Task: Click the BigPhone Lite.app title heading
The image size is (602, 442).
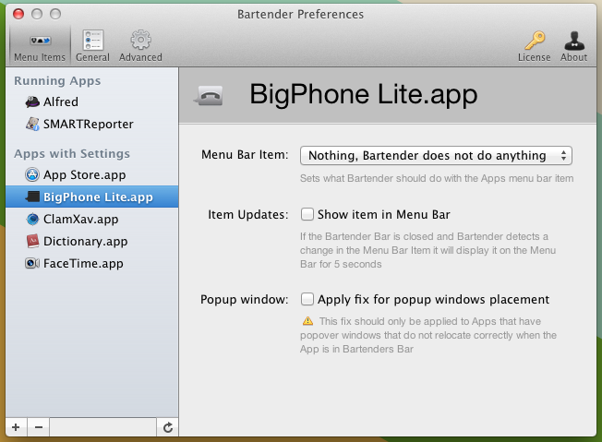Action: point(364,94)
